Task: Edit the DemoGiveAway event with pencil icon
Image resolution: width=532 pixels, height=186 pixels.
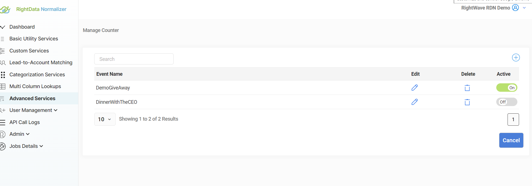Action: tap(414, 88)
